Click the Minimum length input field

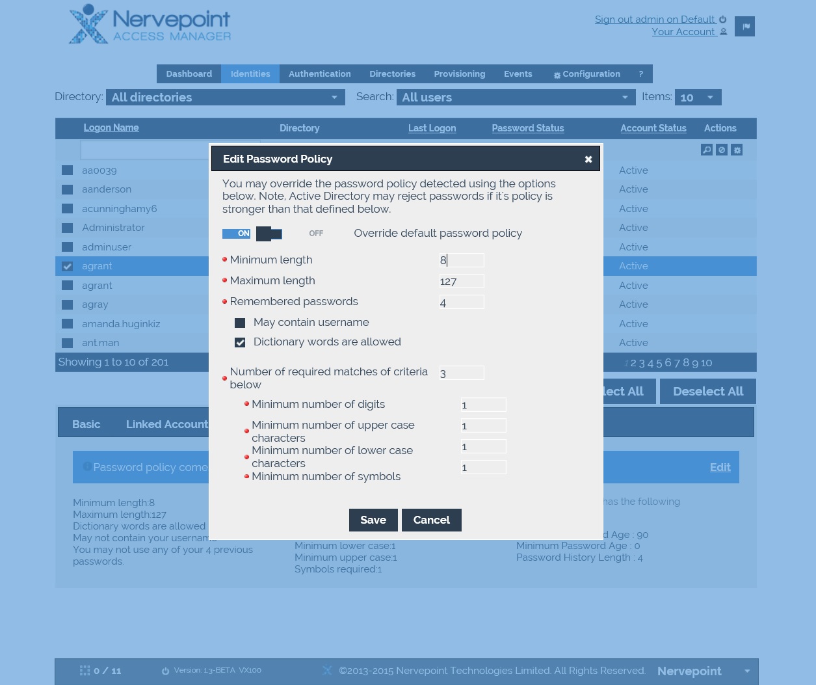click(462, 260)
